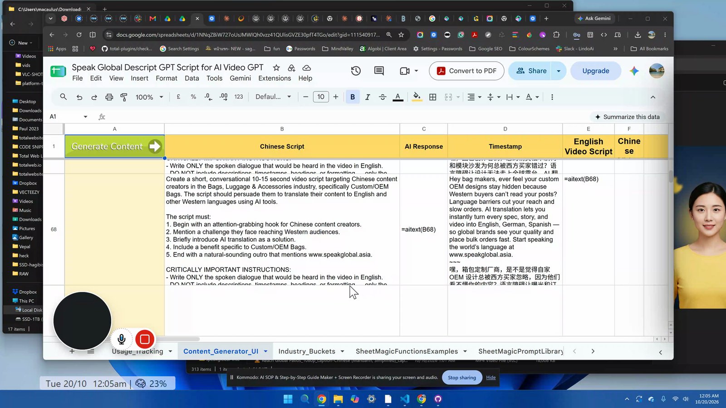Open the search menus magnifier in Sheets toolbar

point(64,97)
